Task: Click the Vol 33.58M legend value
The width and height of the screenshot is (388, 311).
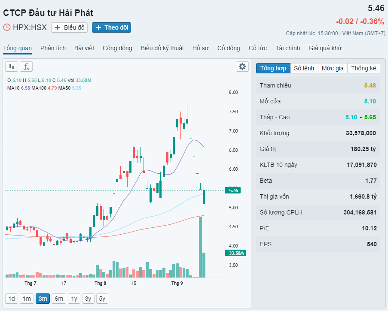Action: pos(79,80)
